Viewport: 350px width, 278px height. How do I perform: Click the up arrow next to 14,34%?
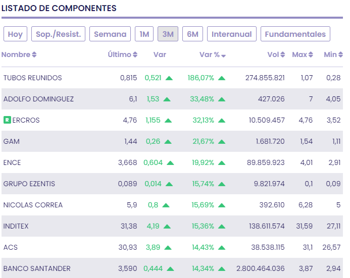click(x=222, y=268)
